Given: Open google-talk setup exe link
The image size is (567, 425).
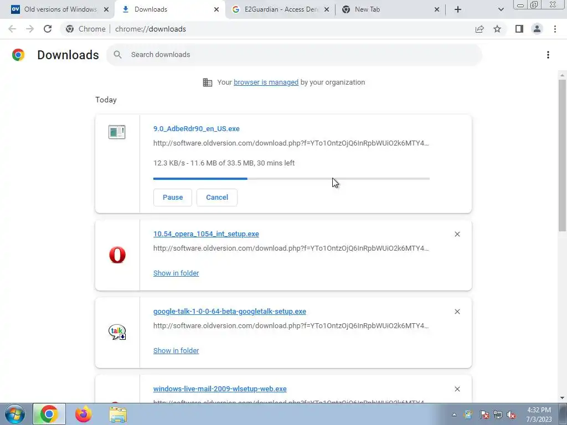Looking at the screenshot, I should [230, 311].
